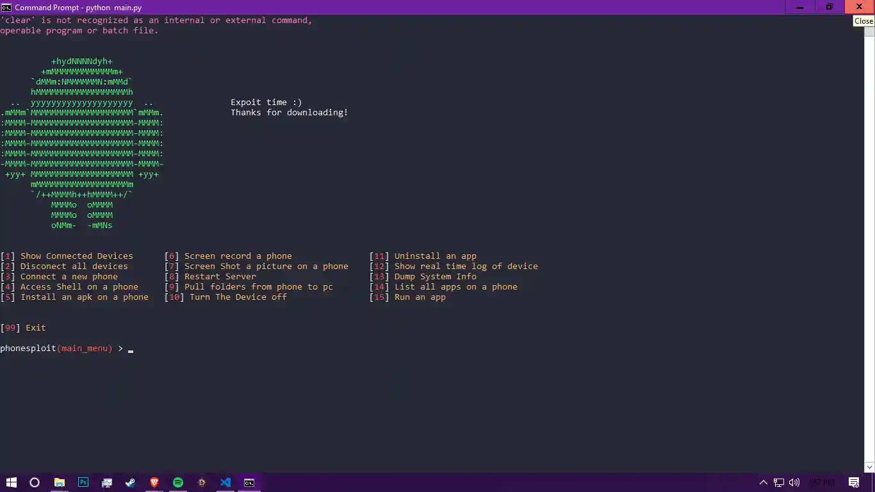Click the golden game icon on the taskbar
Viewport: 875px width, 492px height.
click(201, 482)
